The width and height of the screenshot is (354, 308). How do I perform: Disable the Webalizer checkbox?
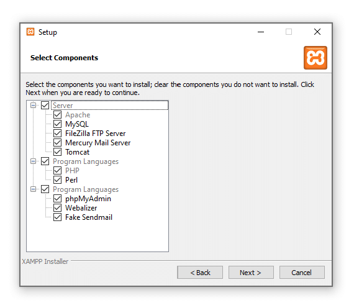[x=57, y=208]
